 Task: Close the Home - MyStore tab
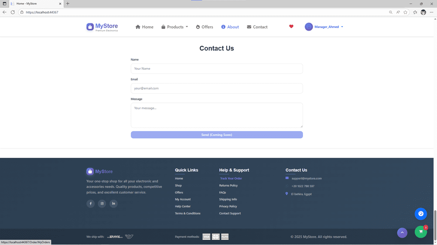(x=60, y=3)
